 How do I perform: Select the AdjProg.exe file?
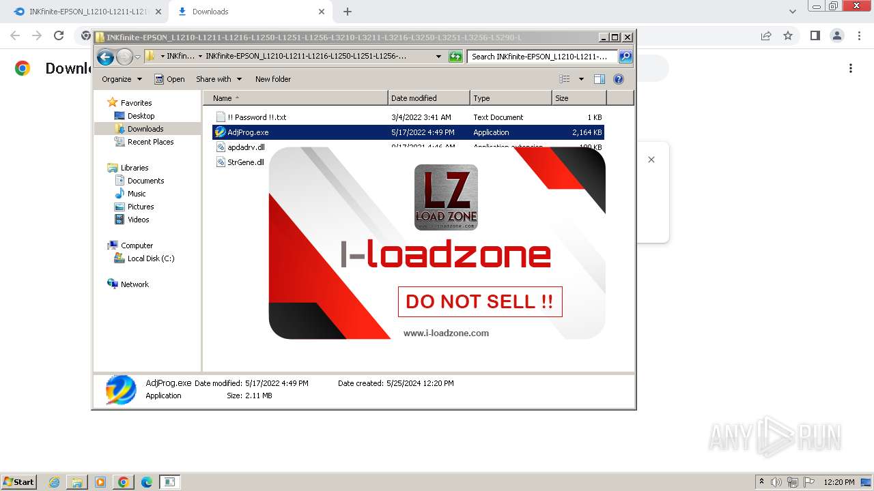[x=408, y=132]
